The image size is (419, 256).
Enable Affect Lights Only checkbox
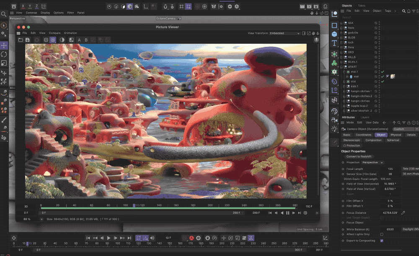[x=381, y=234]
